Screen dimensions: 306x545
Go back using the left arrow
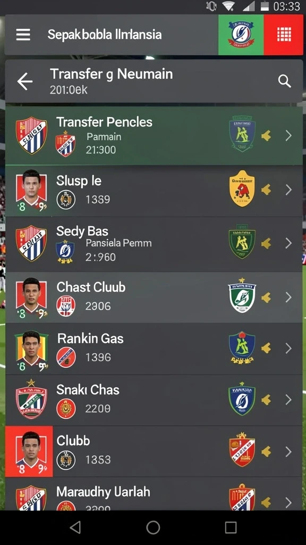pyautogui.click(x=24, y=82)
